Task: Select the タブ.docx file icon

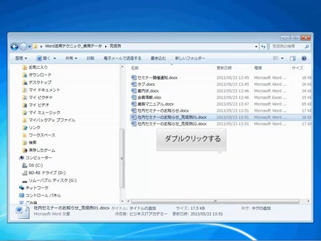Action: point(134,84)
